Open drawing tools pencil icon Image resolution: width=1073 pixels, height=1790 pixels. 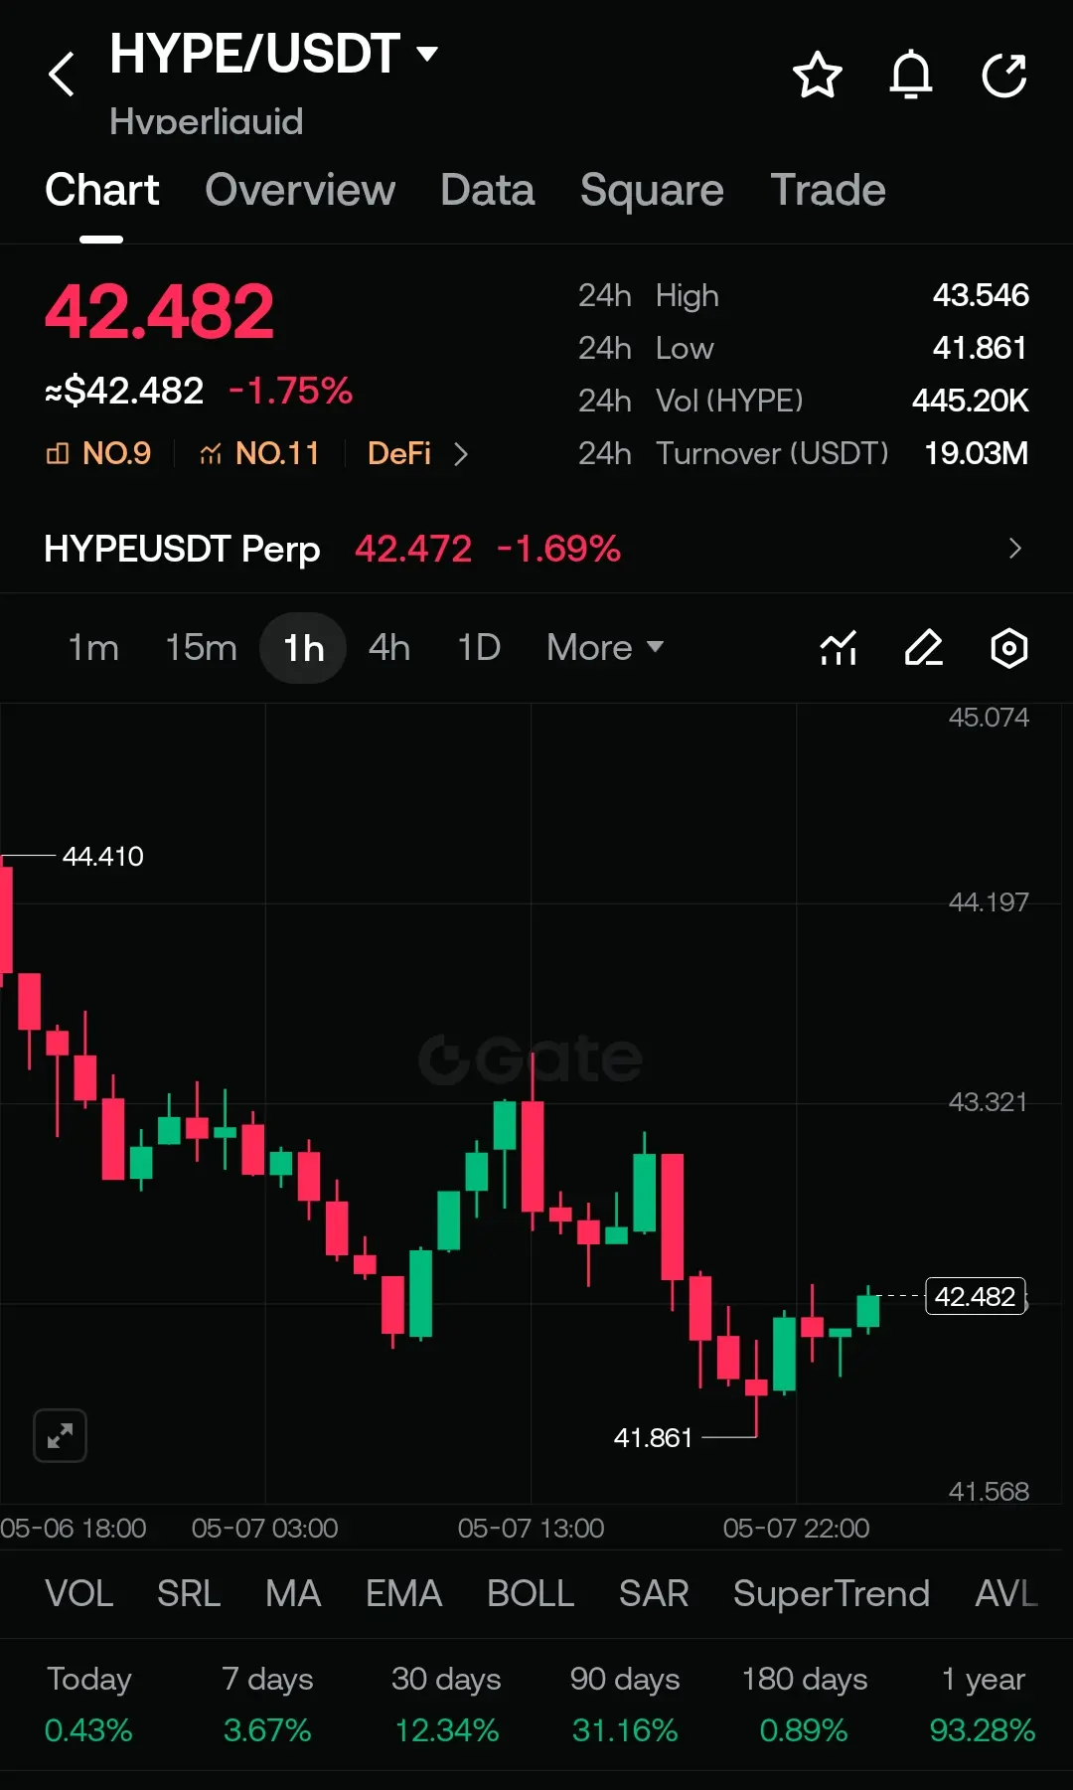pos(924,648)
